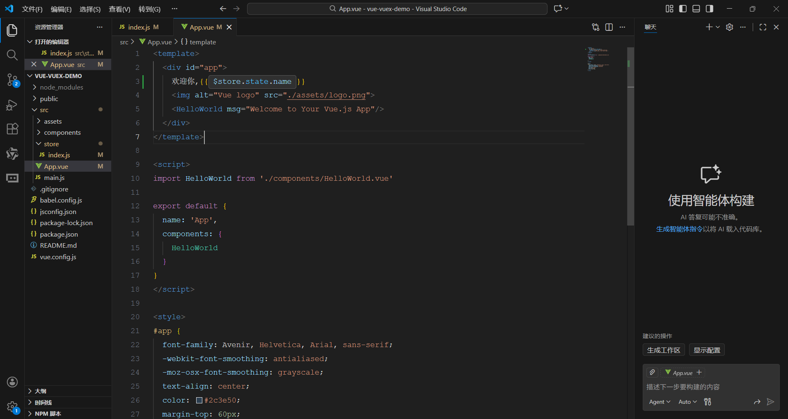
Task: Click the #2c3e50 color swatch
Action: coord(199,400)
